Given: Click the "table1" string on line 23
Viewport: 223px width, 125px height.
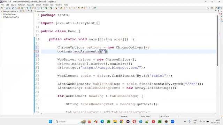Looking at the screenshot, I should pyautogui.click(x=158, y=76).
